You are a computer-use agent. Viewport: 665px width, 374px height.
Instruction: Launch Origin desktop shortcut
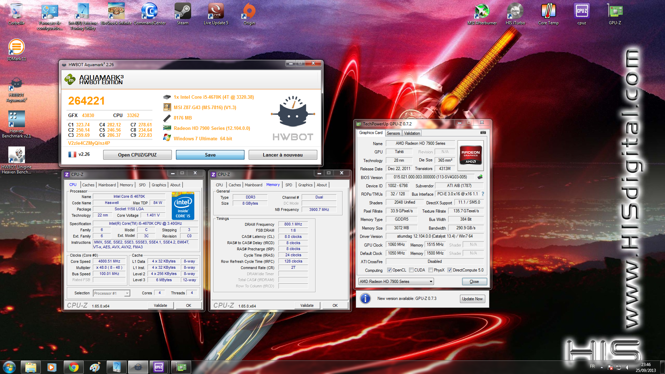(x=249, y=14)
